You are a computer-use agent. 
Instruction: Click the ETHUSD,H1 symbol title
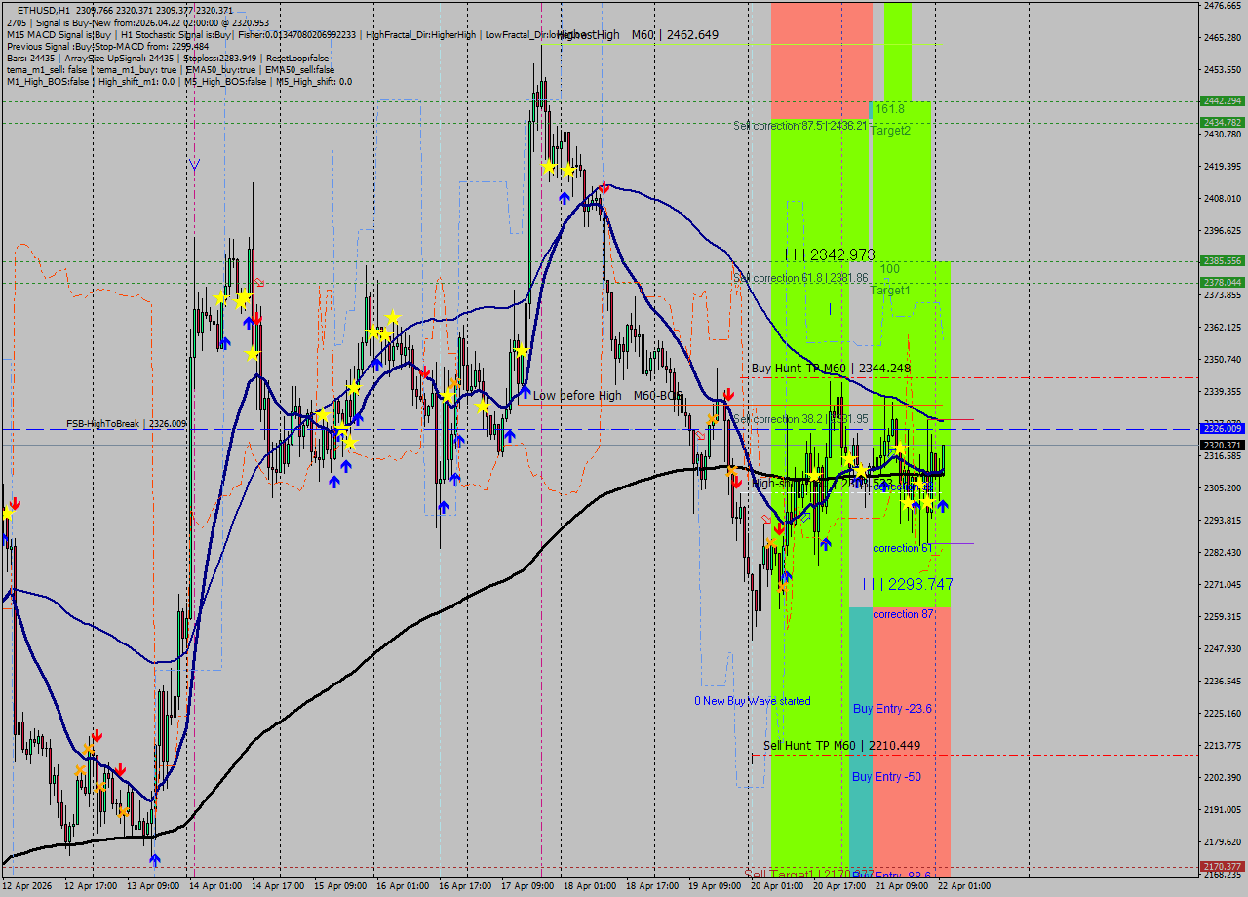(43, 10)
